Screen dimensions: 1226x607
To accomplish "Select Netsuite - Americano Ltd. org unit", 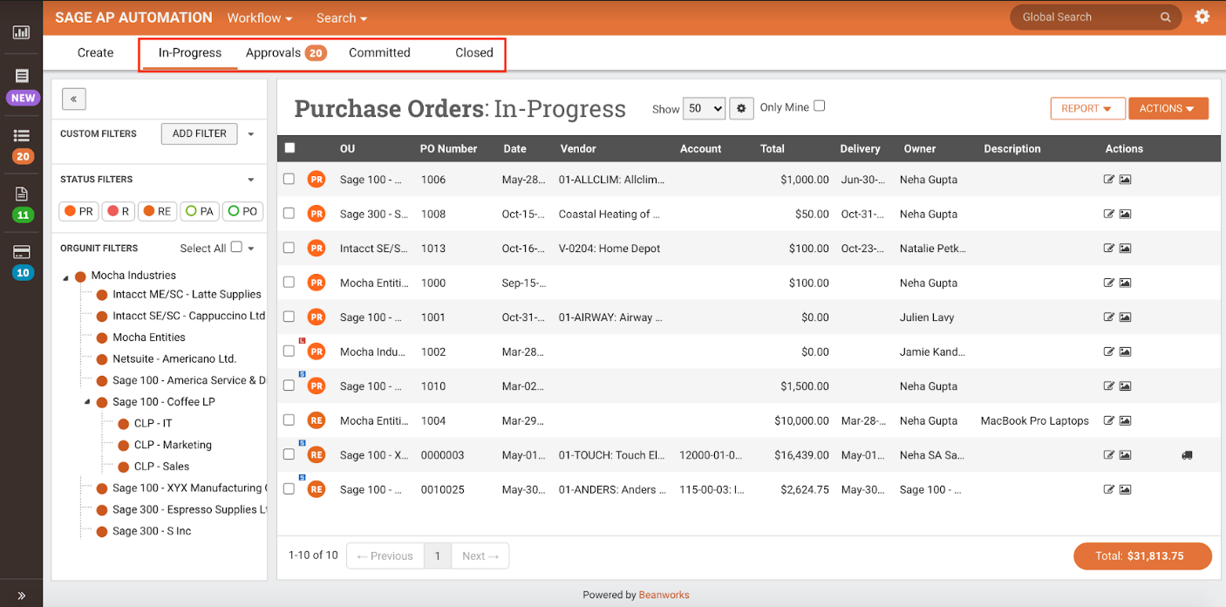I will click(x=174, y=358).
